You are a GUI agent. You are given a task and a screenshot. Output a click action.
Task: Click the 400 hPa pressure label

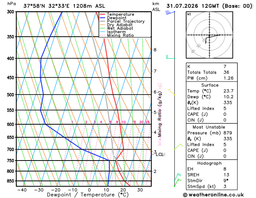point(11,58)
